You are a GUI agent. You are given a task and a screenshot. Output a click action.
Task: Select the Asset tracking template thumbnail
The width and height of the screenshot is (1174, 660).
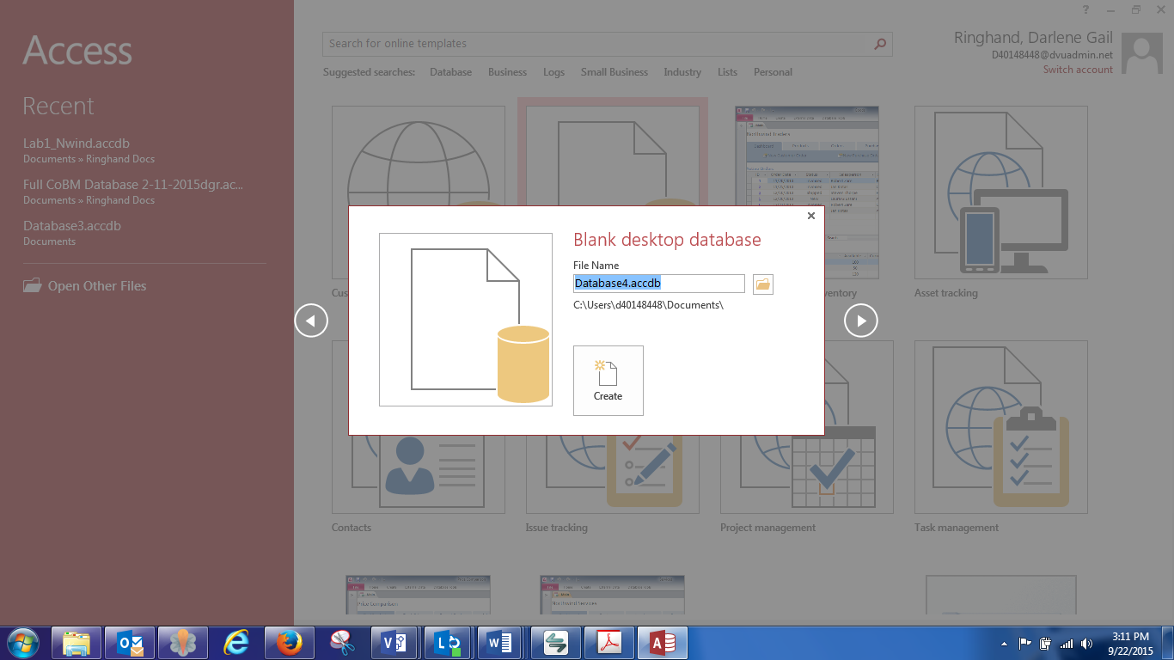pyautogui.click(x=1000, y=192)
